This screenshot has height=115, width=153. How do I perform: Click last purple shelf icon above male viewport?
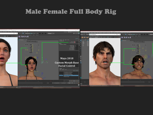tap(130, 37)
